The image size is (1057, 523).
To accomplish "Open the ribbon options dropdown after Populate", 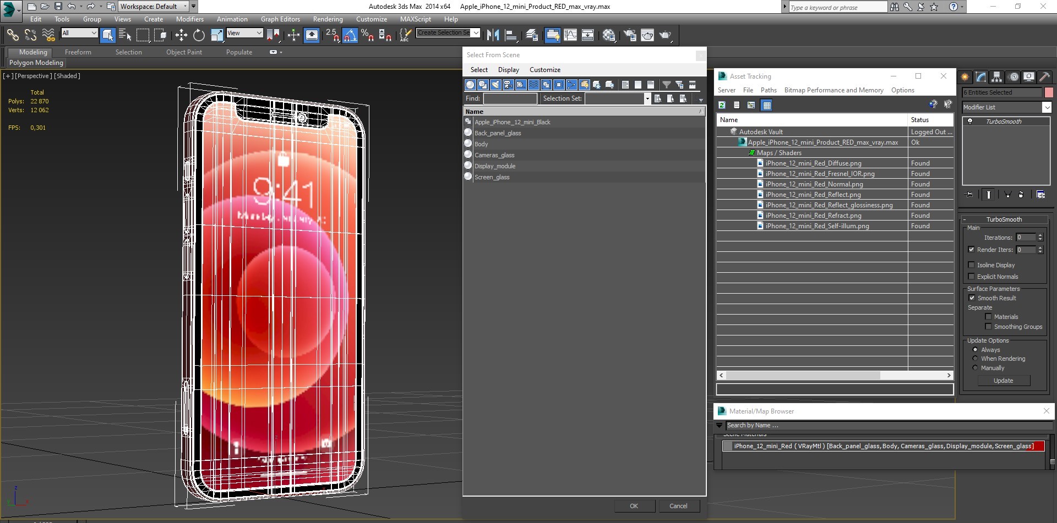I will 276,52.
